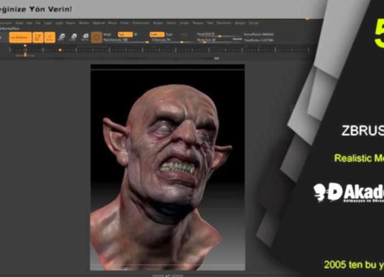This screenshot has height=277, width=384.
Task: Open the Zplugin menu
Action: coord(240,23)
